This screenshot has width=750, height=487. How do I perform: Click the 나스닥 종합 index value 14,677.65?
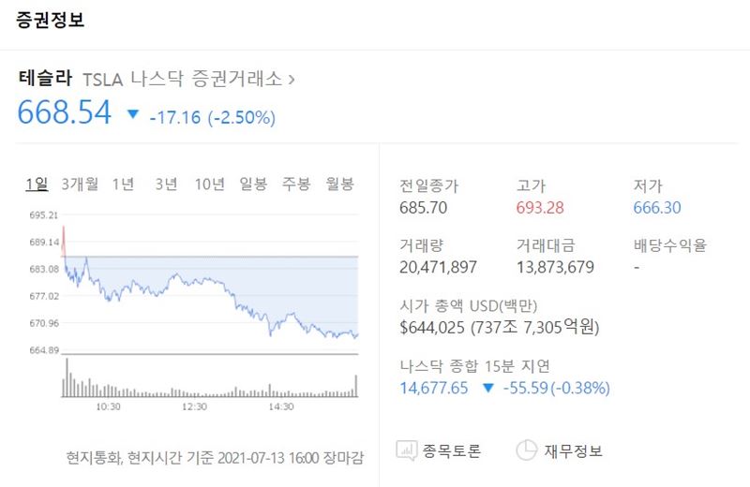click(433, 388)
